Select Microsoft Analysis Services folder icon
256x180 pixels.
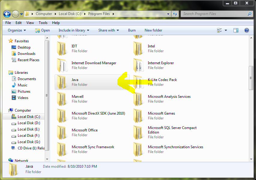coord(138,99)
